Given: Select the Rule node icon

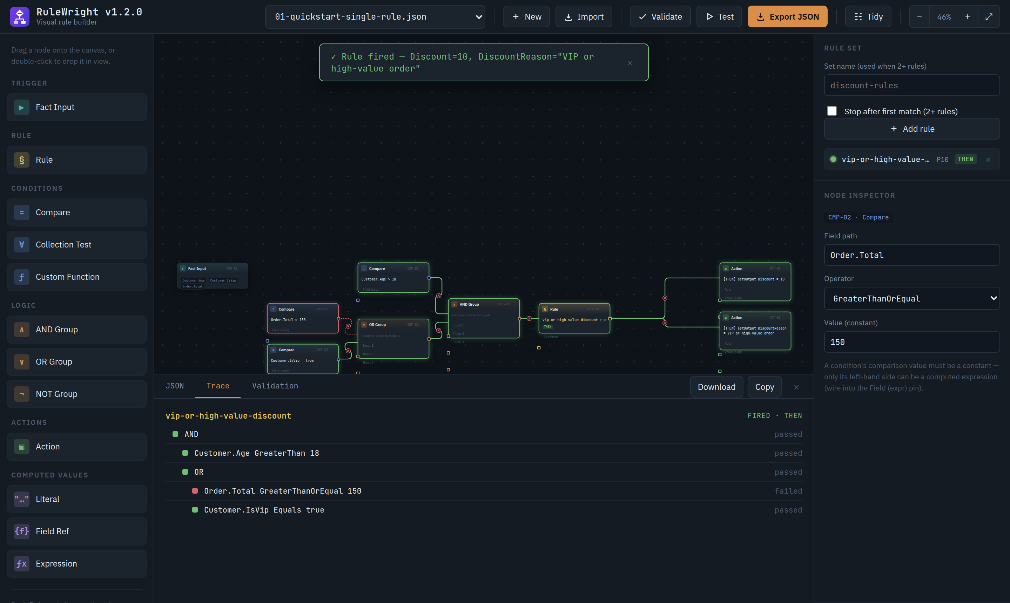Looking at the screenshot, I should tap(21, 160).
